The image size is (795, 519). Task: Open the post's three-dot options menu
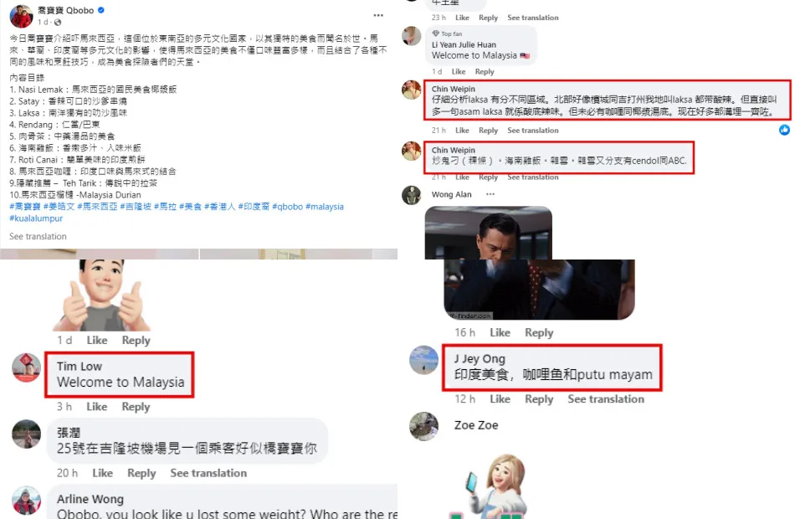(378, 15)
